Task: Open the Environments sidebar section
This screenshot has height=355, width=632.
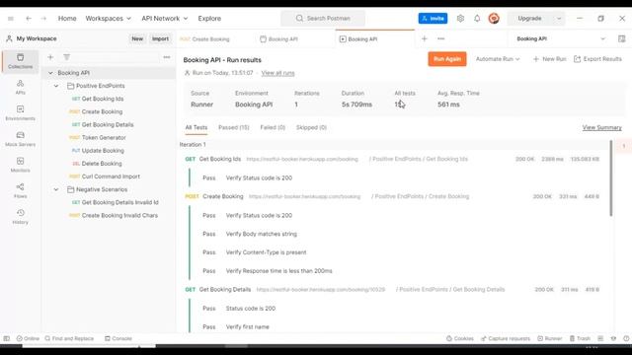Action: tap(20, 113)
